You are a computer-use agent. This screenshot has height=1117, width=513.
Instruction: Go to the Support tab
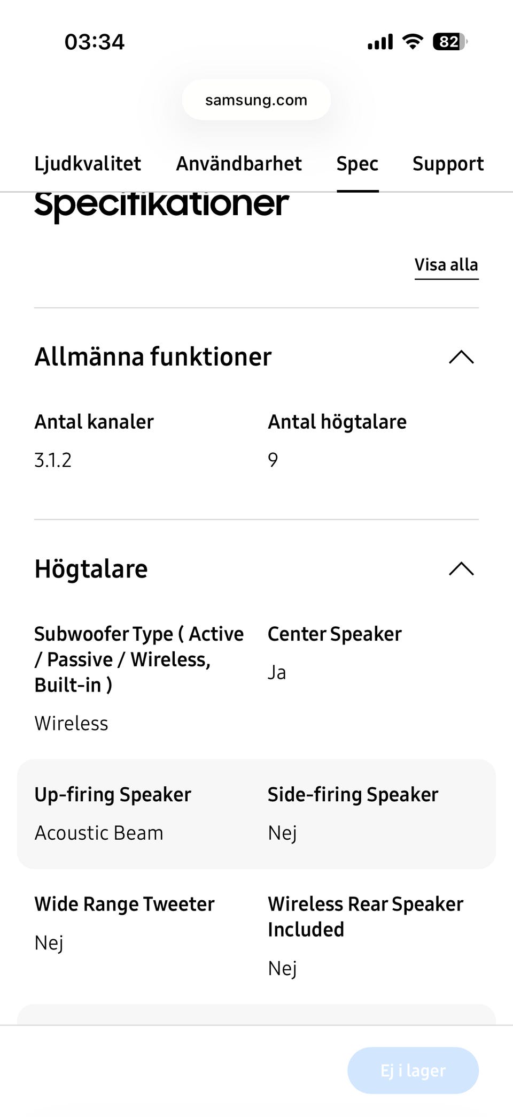pos(448,164)
